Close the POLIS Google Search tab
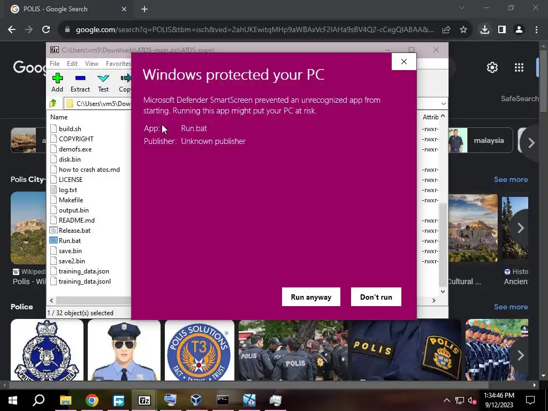This screenshot has width=548, height=411. (124, 10)
